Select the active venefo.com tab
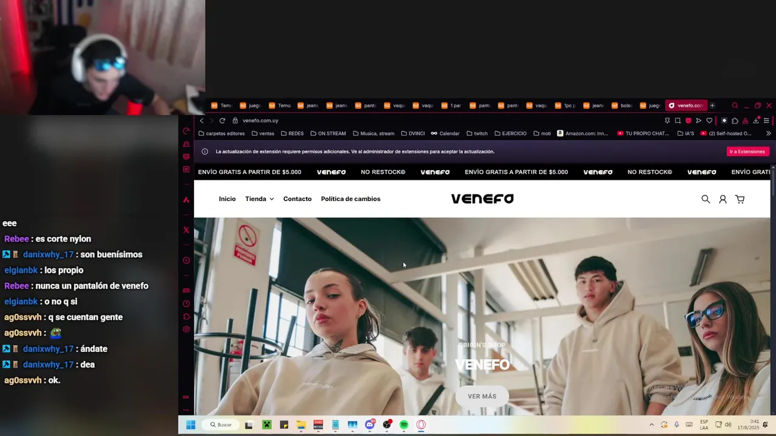 (686, 105)
